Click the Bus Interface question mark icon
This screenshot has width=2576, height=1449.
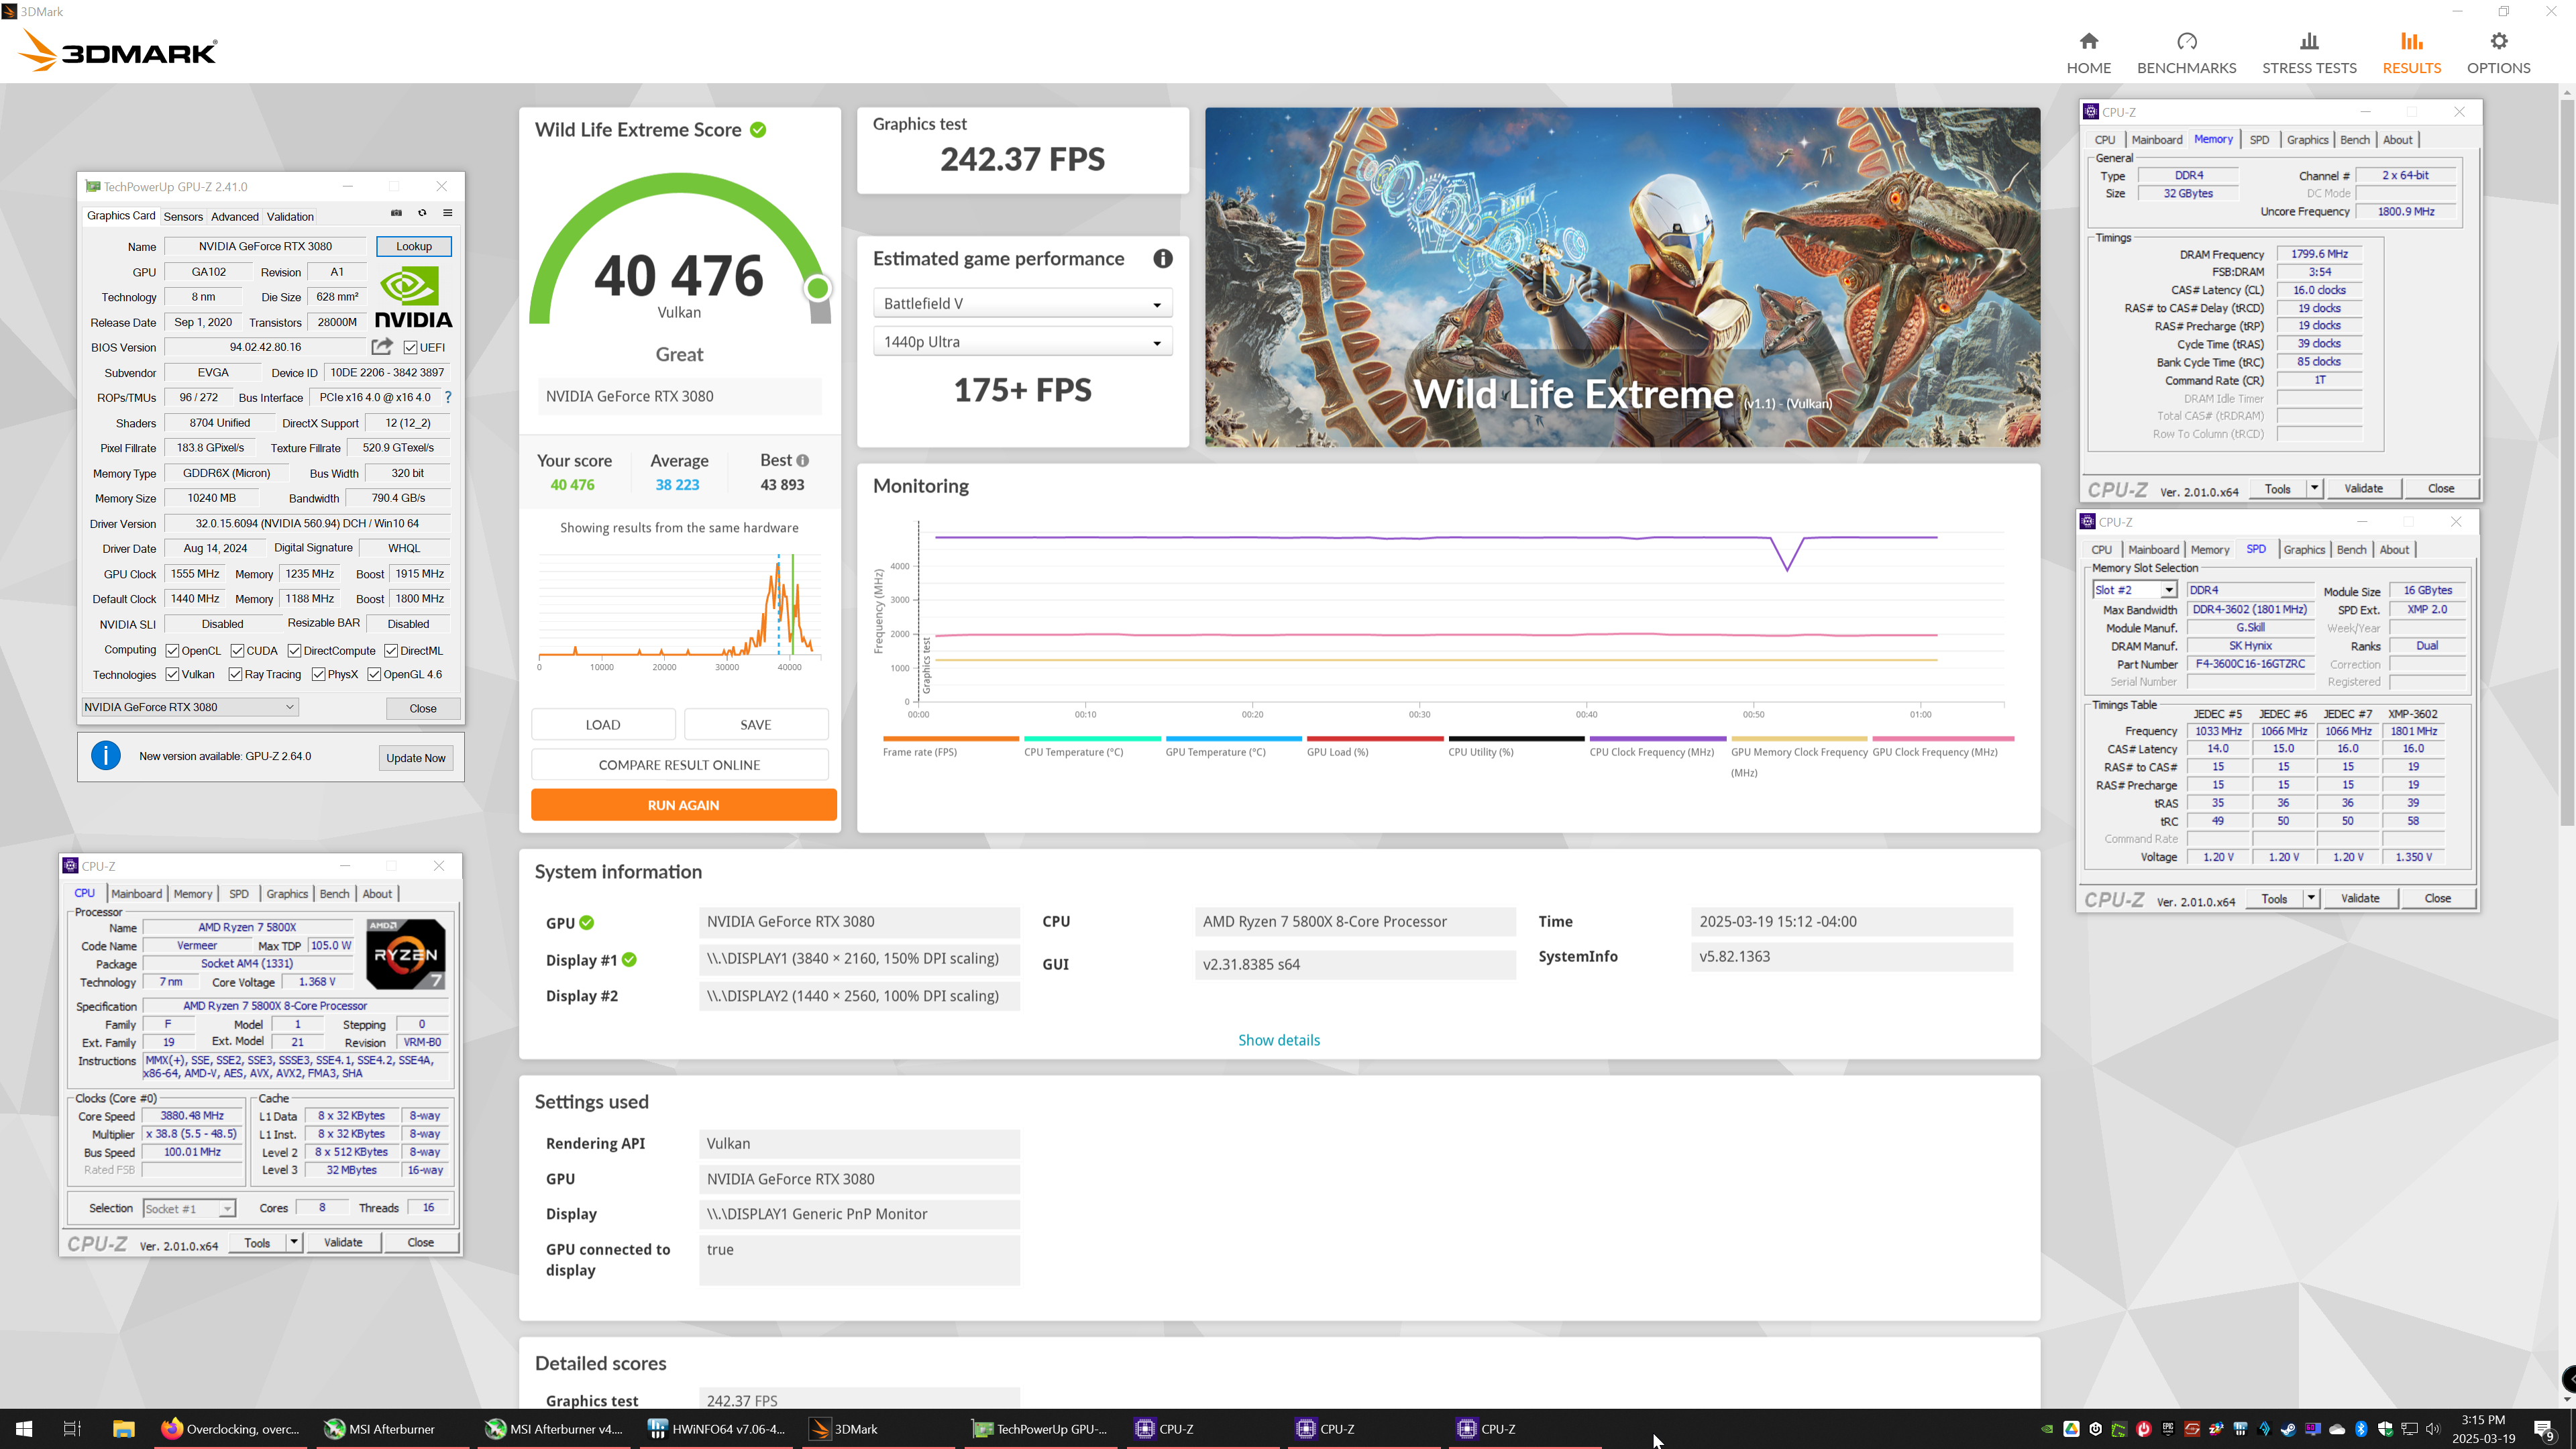tap(448, 397)
